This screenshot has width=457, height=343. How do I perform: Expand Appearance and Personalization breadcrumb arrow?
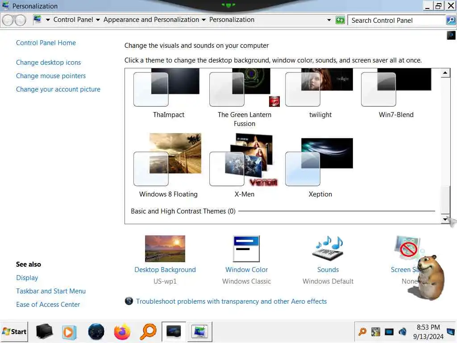pyautogui.click(x=204, y=20)
